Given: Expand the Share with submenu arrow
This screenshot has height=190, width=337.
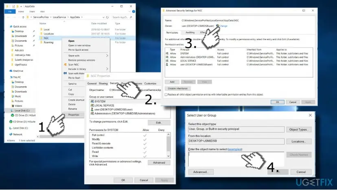Looking at the screenshot, I should coord(107,55).
